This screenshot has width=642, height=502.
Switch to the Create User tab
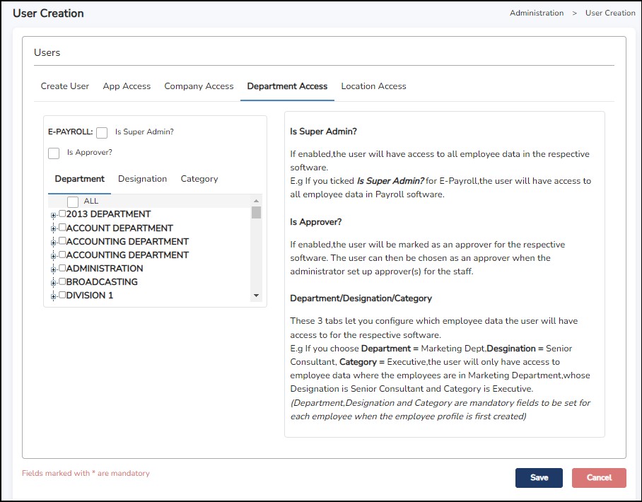[x=65, y=86]
